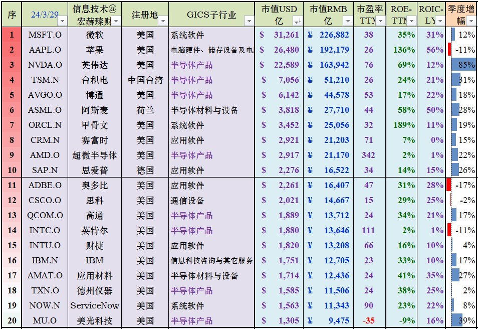
Task: Select negative ROE cell -9%
Action: (401, 320)
